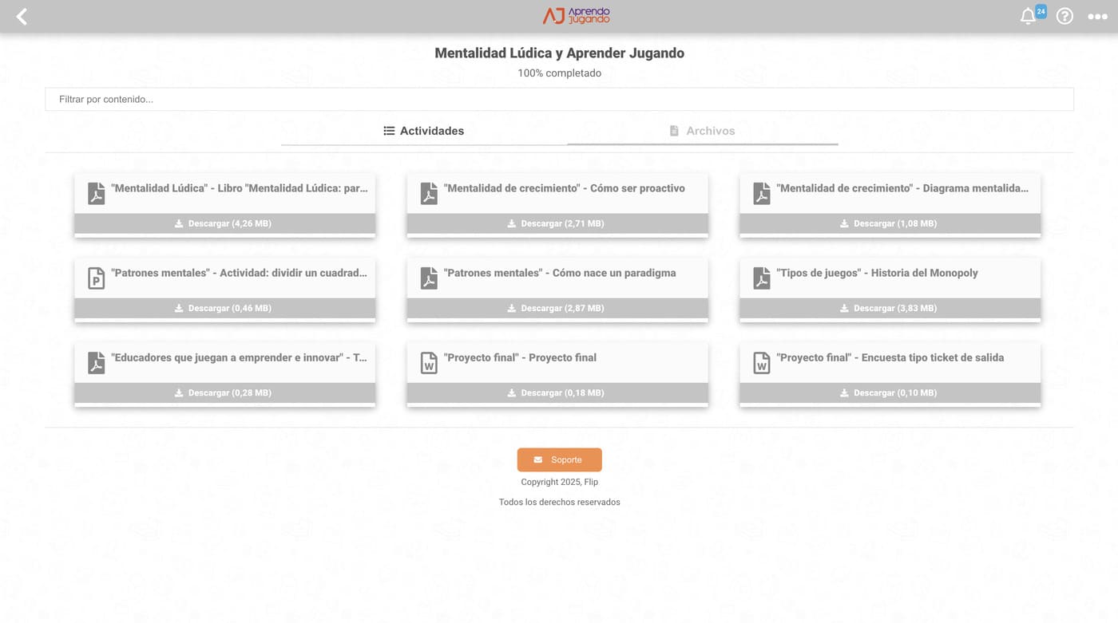Switch to the Archivos tab
Screen dimensions: 1118x623
coord(703,131)
